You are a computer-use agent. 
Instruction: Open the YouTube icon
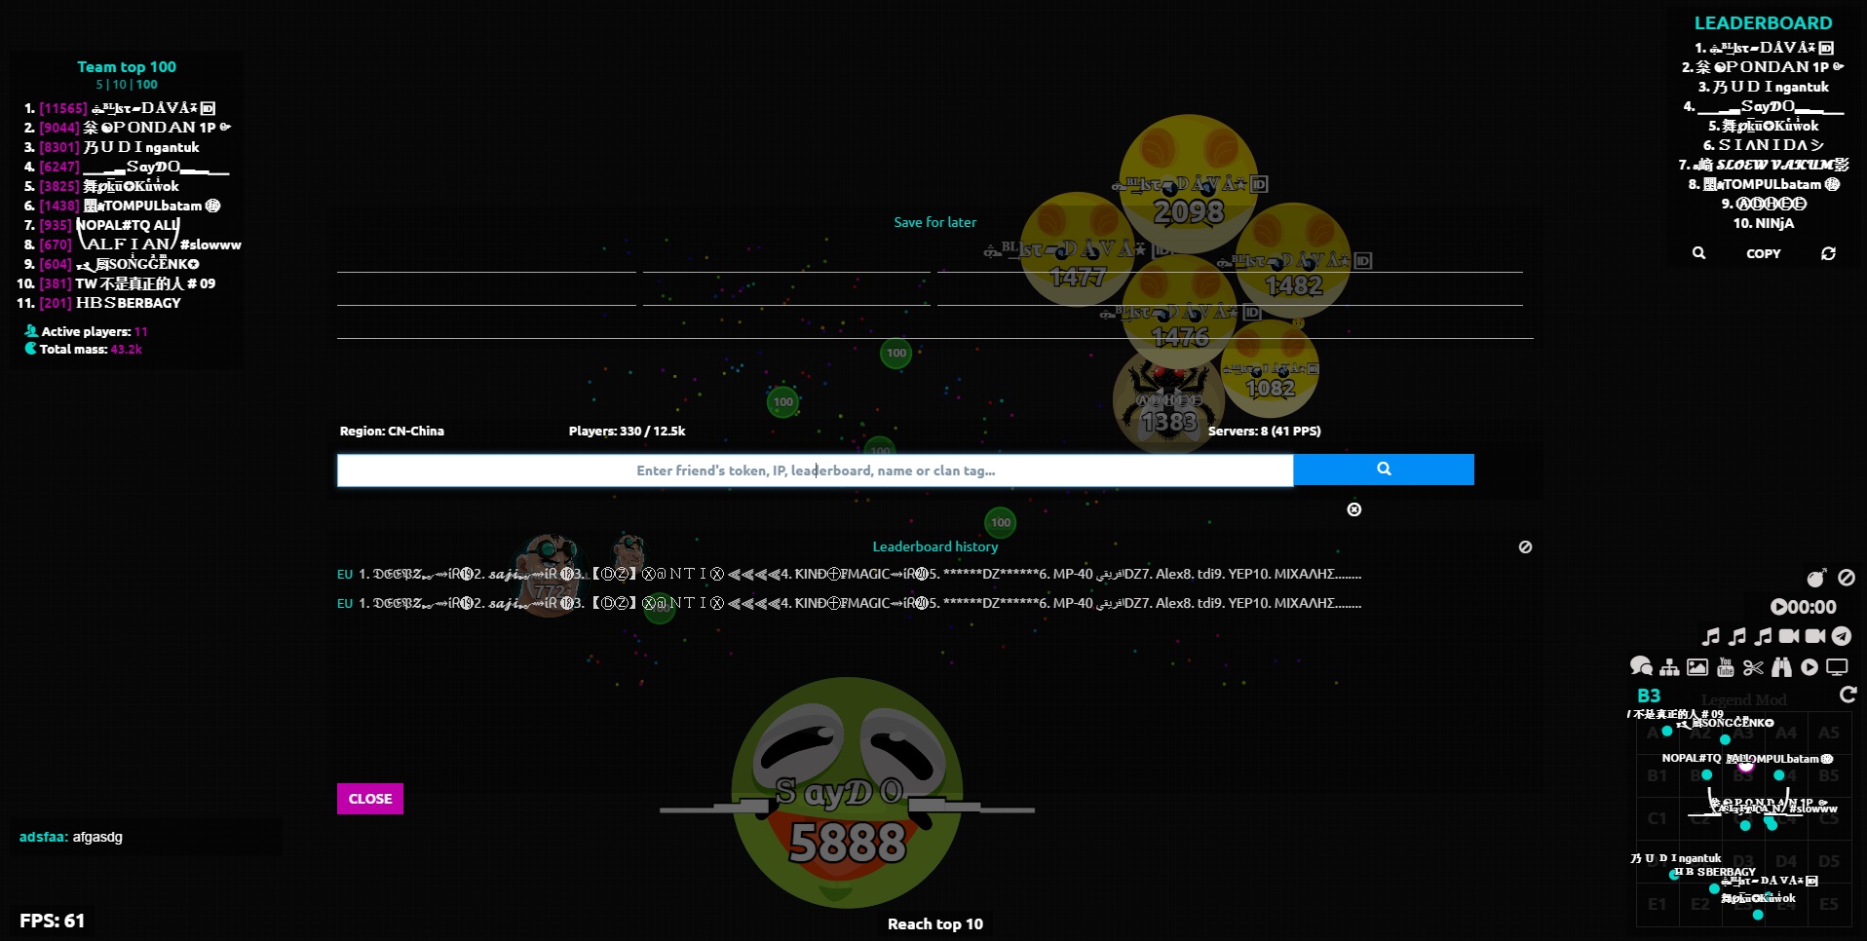coord(1726,667)
